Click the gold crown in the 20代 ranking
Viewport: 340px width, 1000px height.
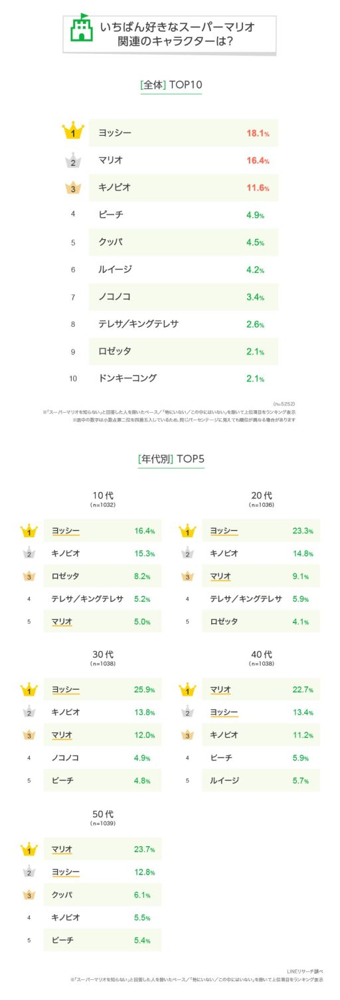click(187, 531)
